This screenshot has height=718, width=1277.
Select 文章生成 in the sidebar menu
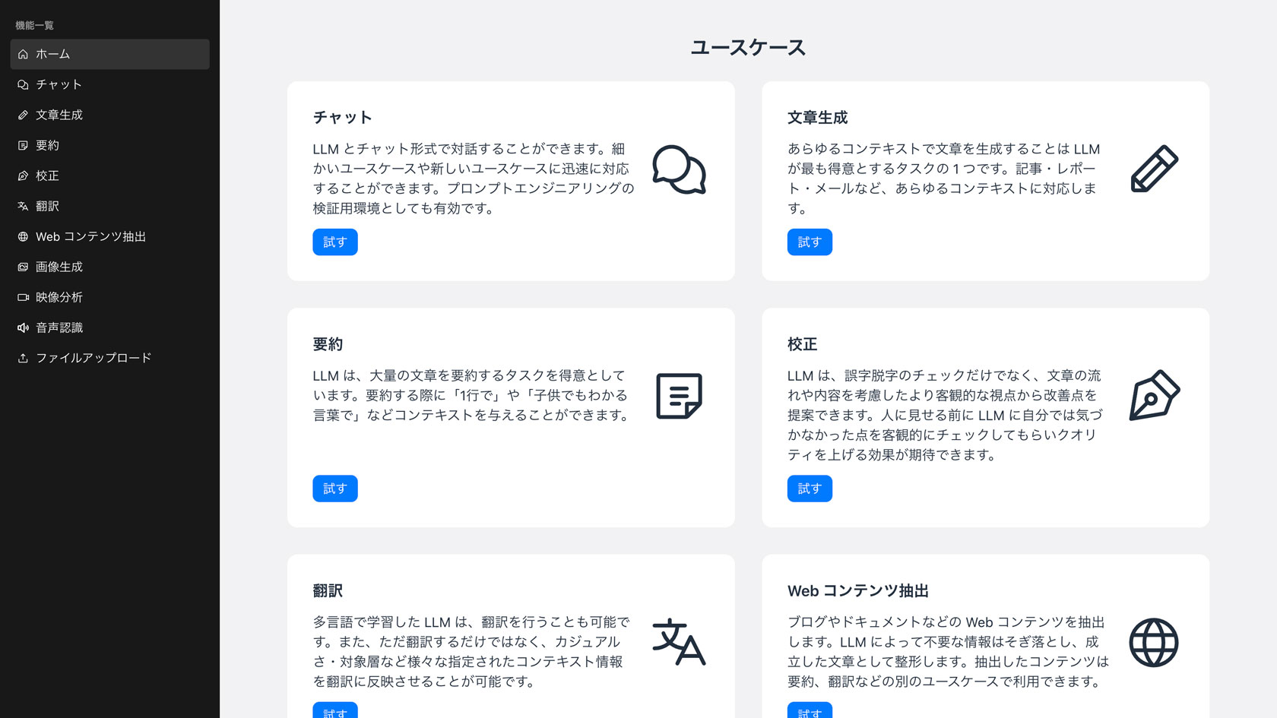point(109,115)
